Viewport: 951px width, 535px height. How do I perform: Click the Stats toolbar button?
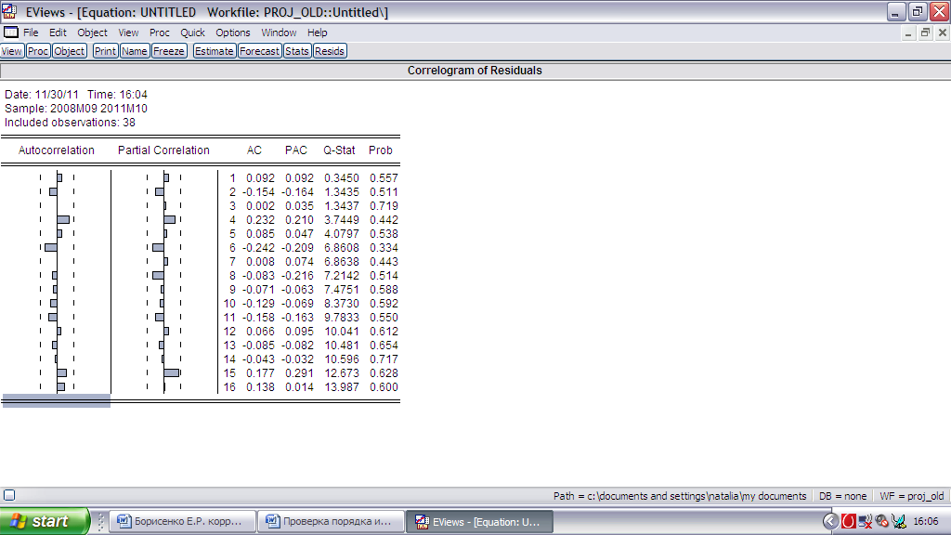(x=296, y=51)
